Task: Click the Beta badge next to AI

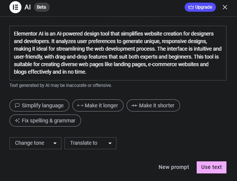Action: [x=41, y=7]
